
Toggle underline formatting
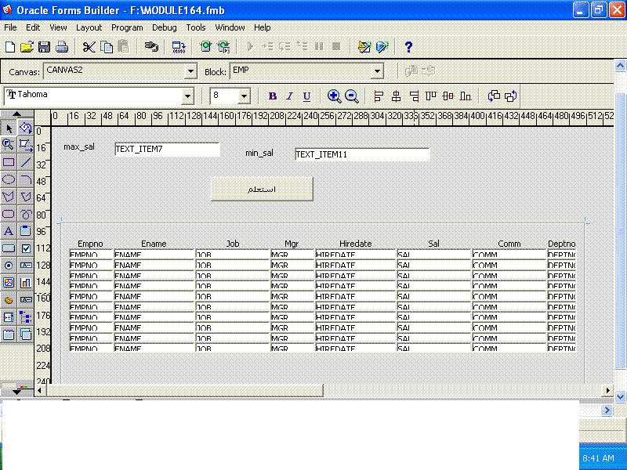tap(306, 96)
